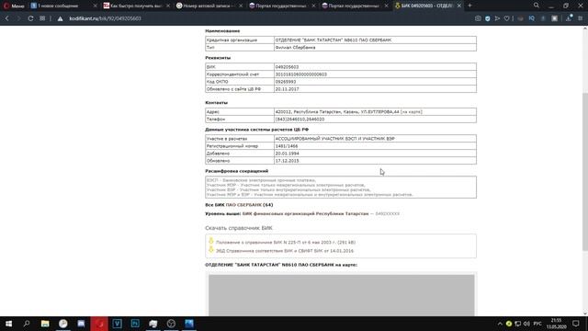Open the downloads icon in toolbar
Viewport: 588px width, 331px height.
tap(569, 18)
